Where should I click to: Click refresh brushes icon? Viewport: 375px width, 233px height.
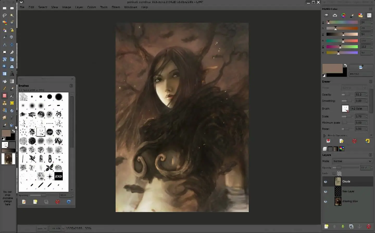click(69, 202)
